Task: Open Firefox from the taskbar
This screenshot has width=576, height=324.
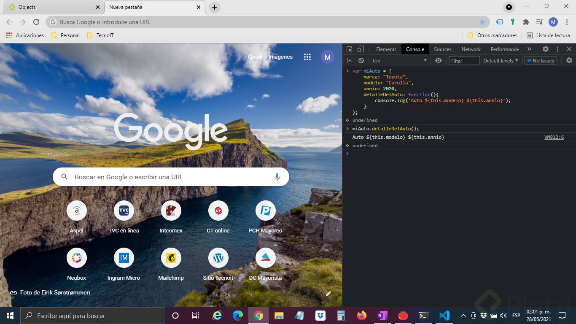Action: pos(362,316)
